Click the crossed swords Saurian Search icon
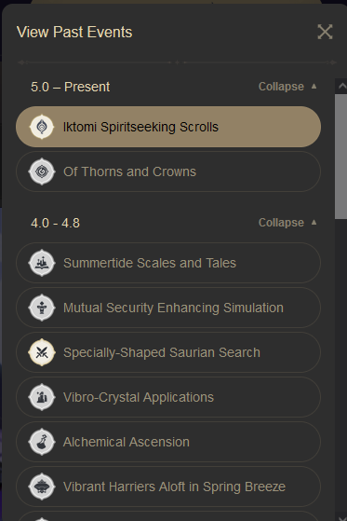 (42, 352)
